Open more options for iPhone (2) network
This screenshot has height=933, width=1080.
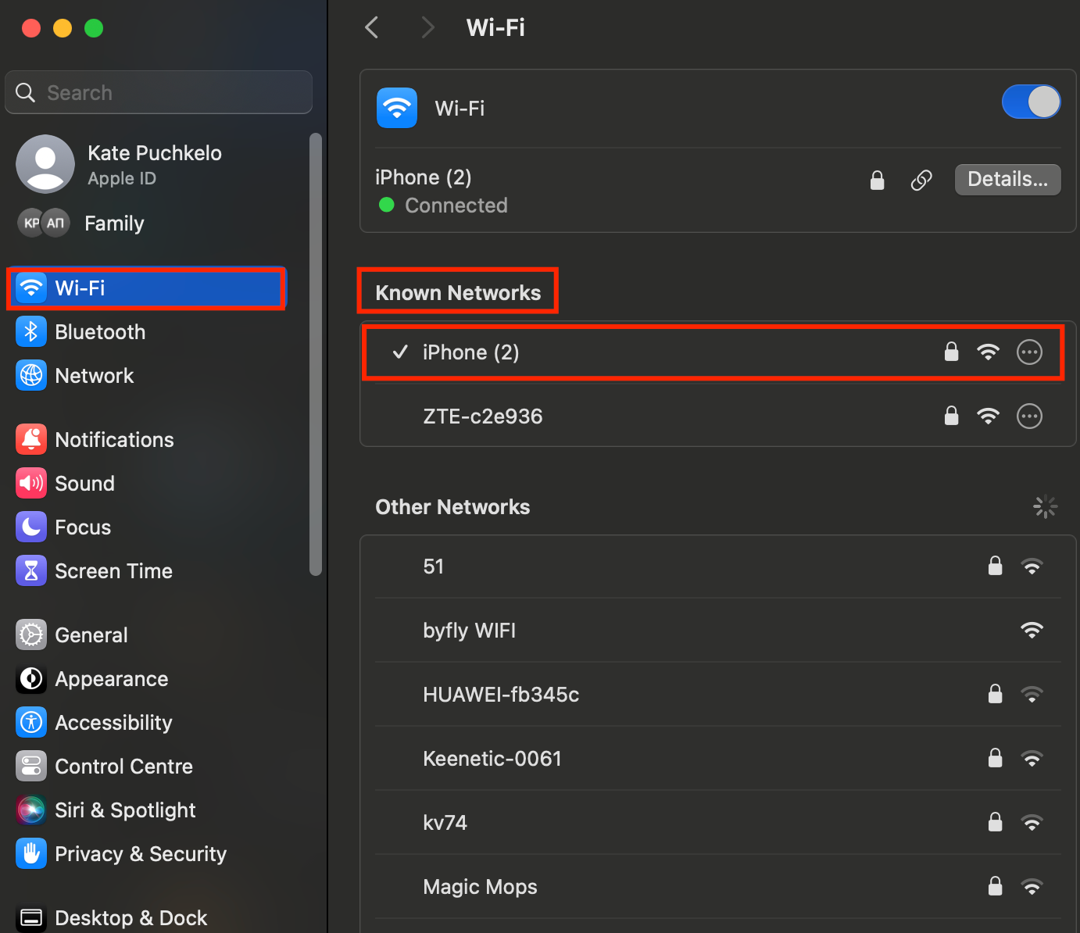click(x=1029, y=352)
